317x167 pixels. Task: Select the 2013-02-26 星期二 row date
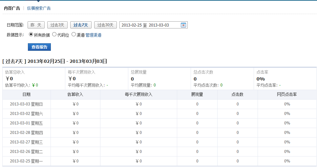pos(26,152)
